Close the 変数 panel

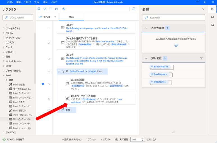coord(203,9)
